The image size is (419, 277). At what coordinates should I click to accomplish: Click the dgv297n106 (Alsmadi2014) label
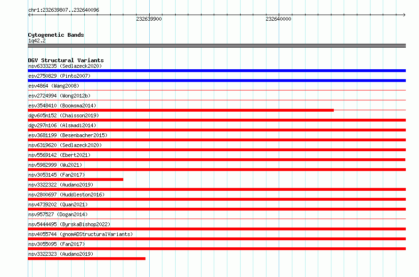point(62,125)
